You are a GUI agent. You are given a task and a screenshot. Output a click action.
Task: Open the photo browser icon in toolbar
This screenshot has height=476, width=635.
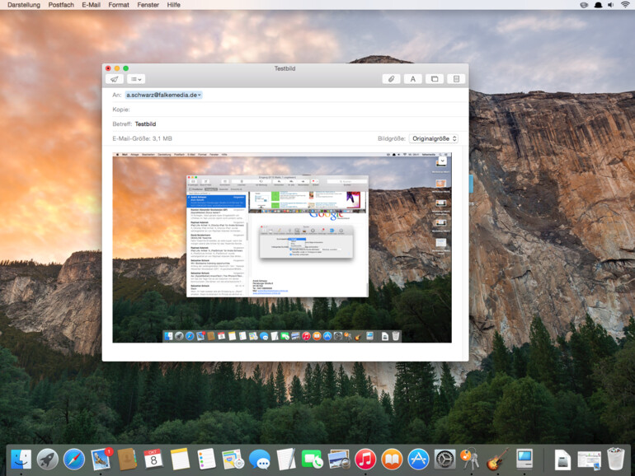pos(435,79)
